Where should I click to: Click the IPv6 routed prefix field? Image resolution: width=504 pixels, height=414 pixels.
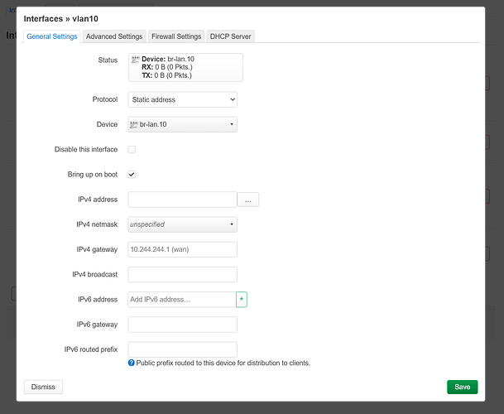[x=182, y=349]
